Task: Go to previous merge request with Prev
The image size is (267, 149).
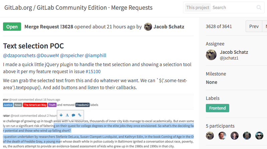Action: 254,26
